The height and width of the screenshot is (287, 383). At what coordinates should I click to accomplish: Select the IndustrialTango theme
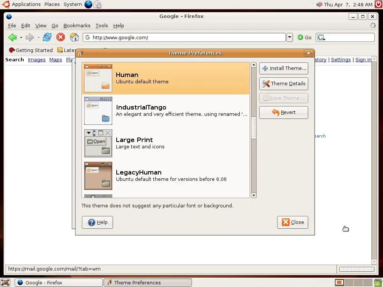[166, 111]
